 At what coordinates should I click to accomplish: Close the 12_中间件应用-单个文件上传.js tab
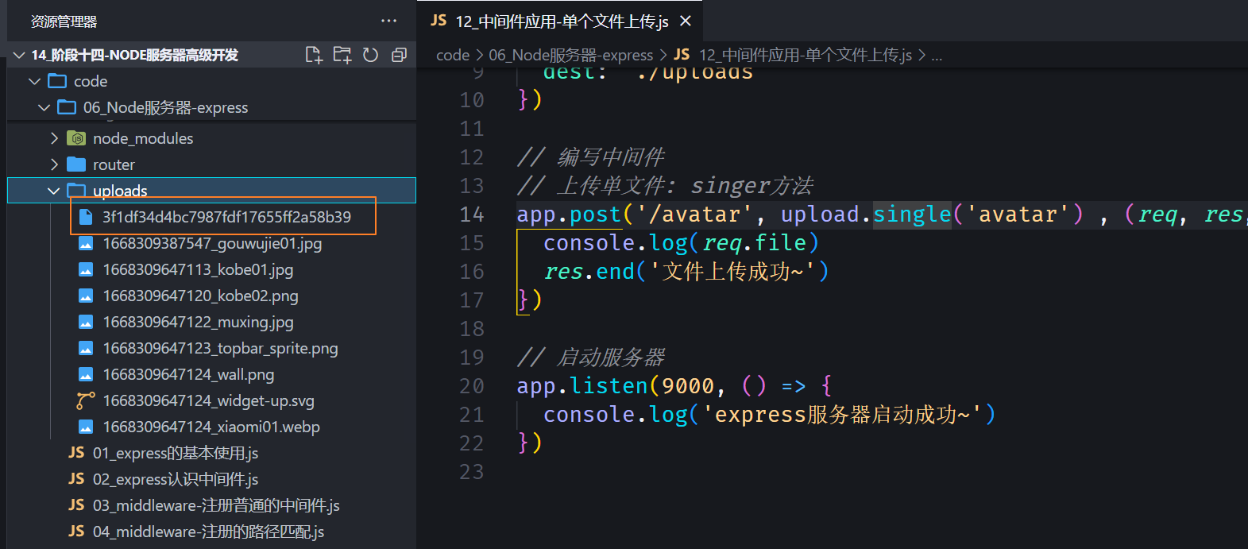(686, 21)
